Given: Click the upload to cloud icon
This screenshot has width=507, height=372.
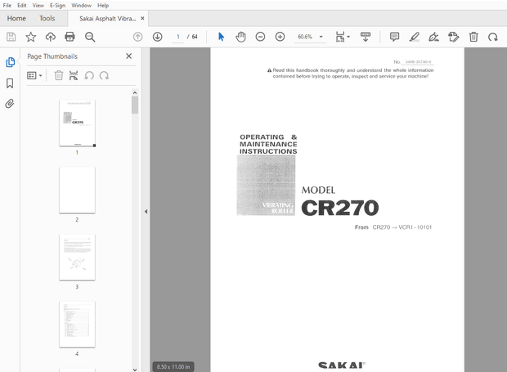Looking at the screenshot, I should point(50,37).
